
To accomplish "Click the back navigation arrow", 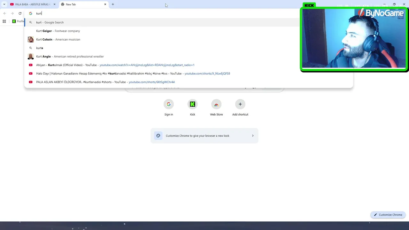I will [4, 13].
